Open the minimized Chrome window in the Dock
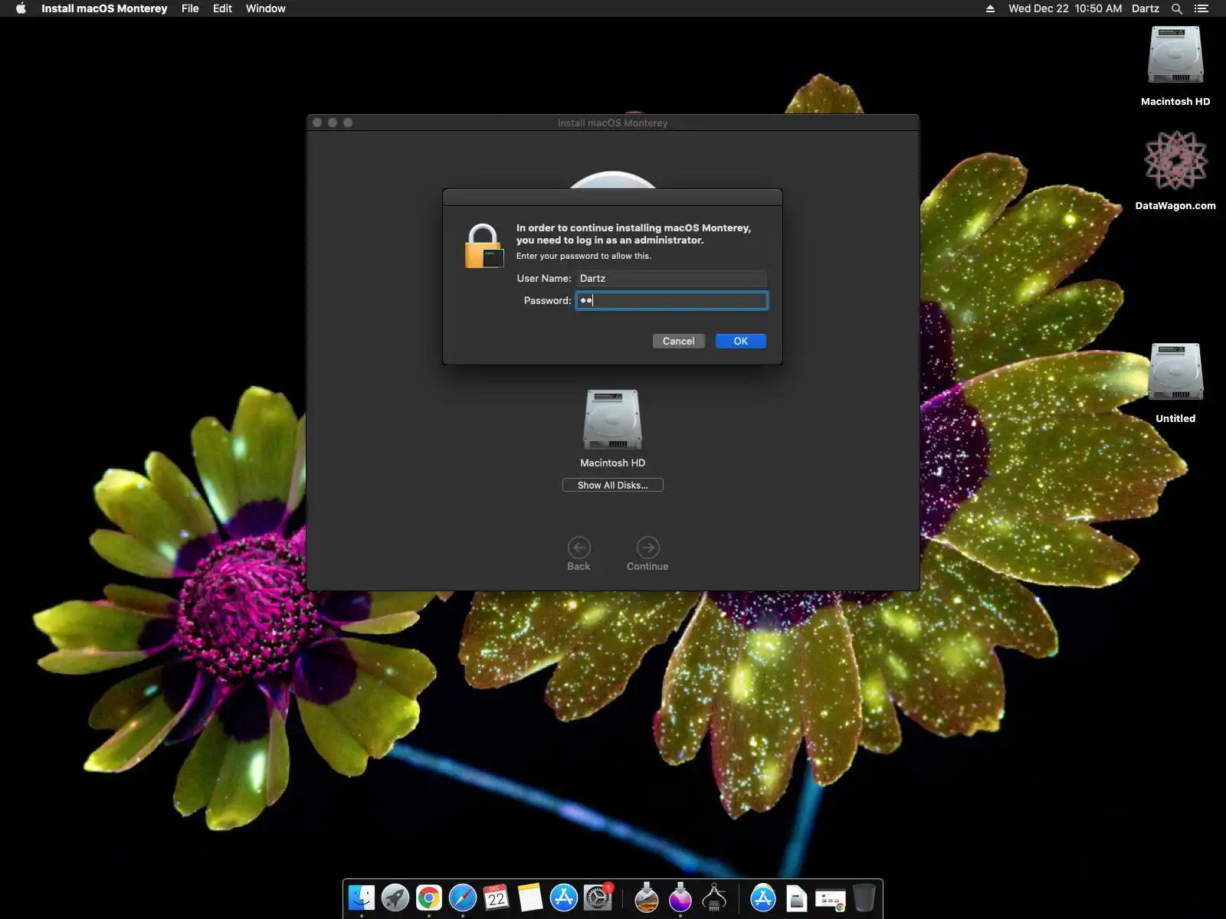 (831, 899)
